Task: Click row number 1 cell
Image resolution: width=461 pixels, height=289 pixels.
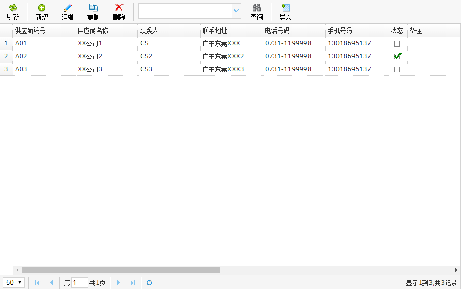Action: click(6, 43)
